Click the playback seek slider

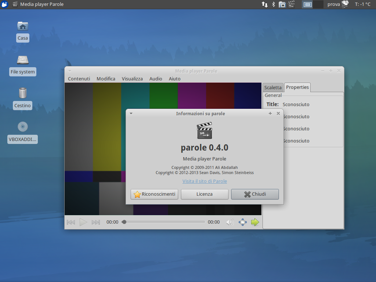[164, 222]
